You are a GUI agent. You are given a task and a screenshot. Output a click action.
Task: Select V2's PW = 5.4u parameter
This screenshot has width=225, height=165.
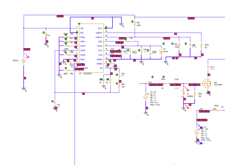(x=205, y=138)
